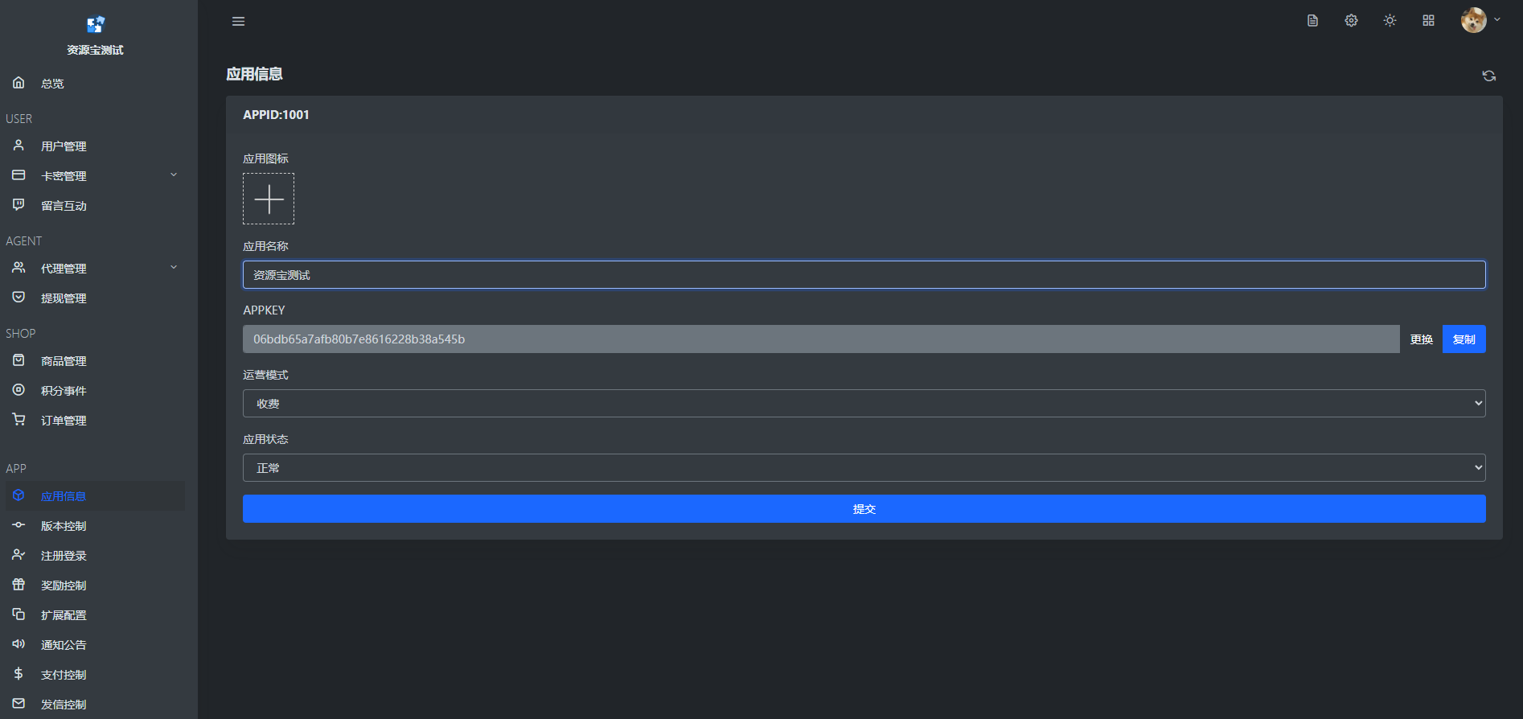Open 版本控制 menu item
The width and height of the screenshot is (1523, 719).
click(95, 525)
